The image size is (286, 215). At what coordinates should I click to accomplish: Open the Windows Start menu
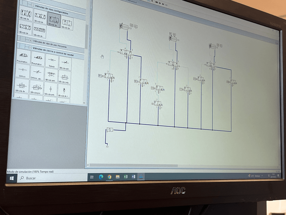[x=12, y=178]
